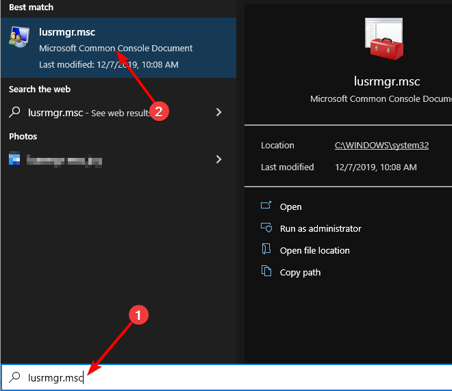The image size is (452, 391).
Task: Click the magnifier icon beside web results
Action: point(15,112)
